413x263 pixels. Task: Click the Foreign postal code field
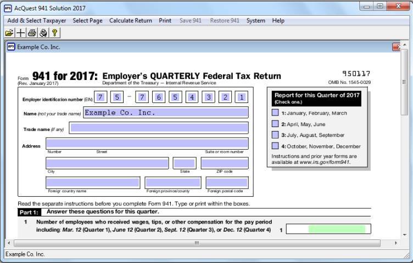pyautogui.click(x=227, y=182)
